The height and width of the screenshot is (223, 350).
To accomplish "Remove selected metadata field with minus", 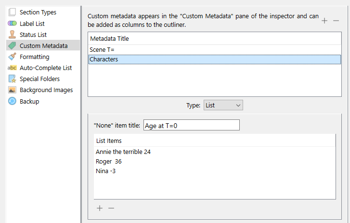I will coord(336,21).
